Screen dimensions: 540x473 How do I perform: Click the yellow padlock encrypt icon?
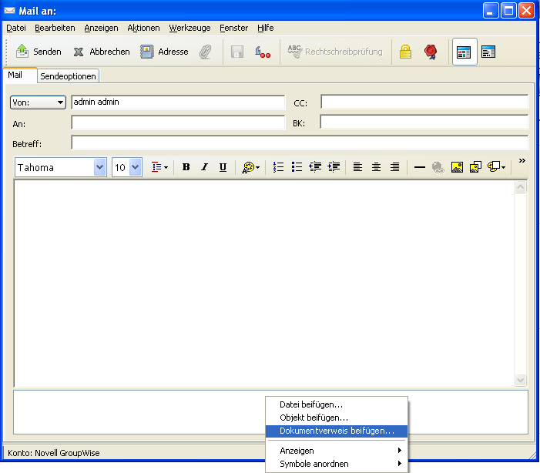click(404, 52)
